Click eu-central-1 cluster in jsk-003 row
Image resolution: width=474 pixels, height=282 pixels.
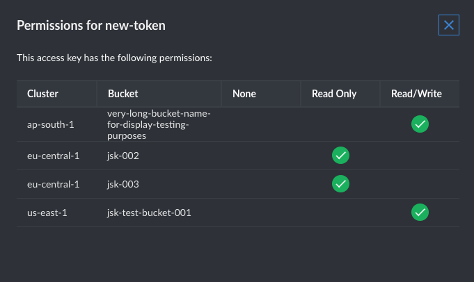(x=53, y=184)
